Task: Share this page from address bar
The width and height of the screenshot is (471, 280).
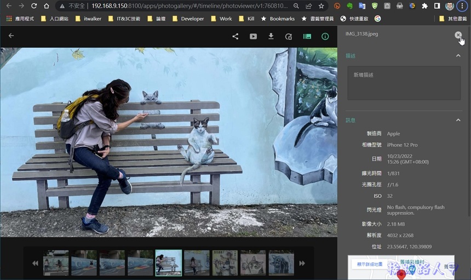Action: (x=308, y=5)
